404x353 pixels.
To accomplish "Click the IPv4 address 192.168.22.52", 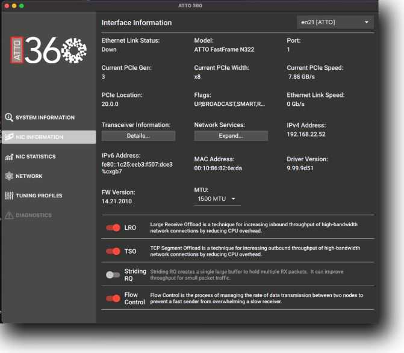I will click(306, 134).
